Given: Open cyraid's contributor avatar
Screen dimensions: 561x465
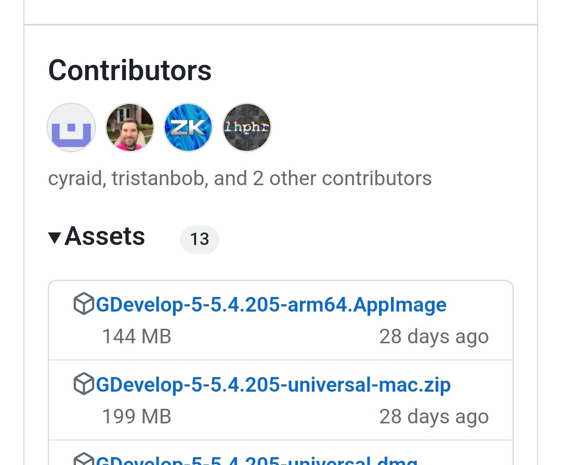Looking at the screenshot, I should [71, 127].
